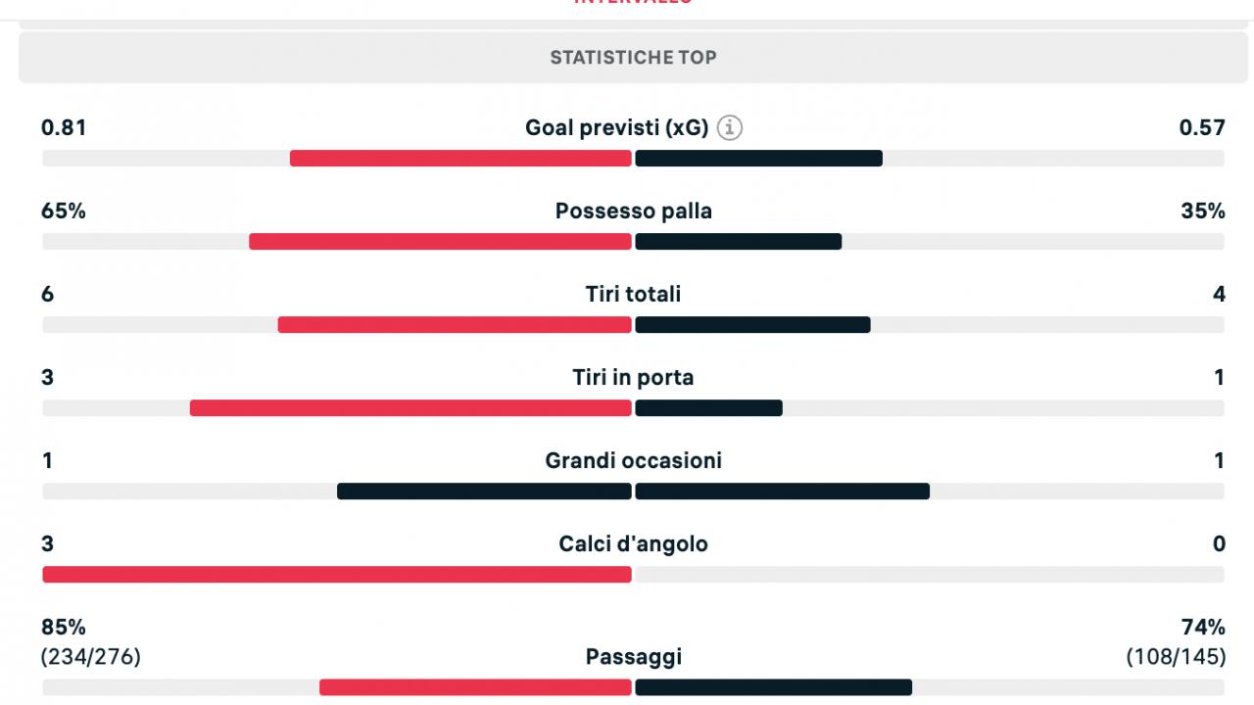Click the (108/145) passes count
The height and width of the screenshot is (705, 1254).
pos(1176,657)
